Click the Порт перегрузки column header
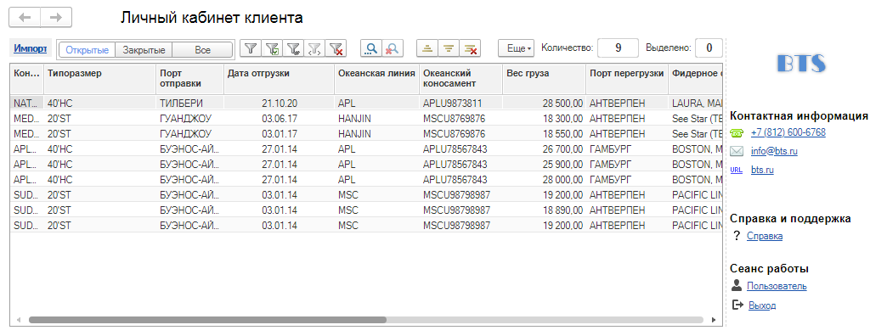This screenshot has height=336, width=887. click(x=627, y=79)
